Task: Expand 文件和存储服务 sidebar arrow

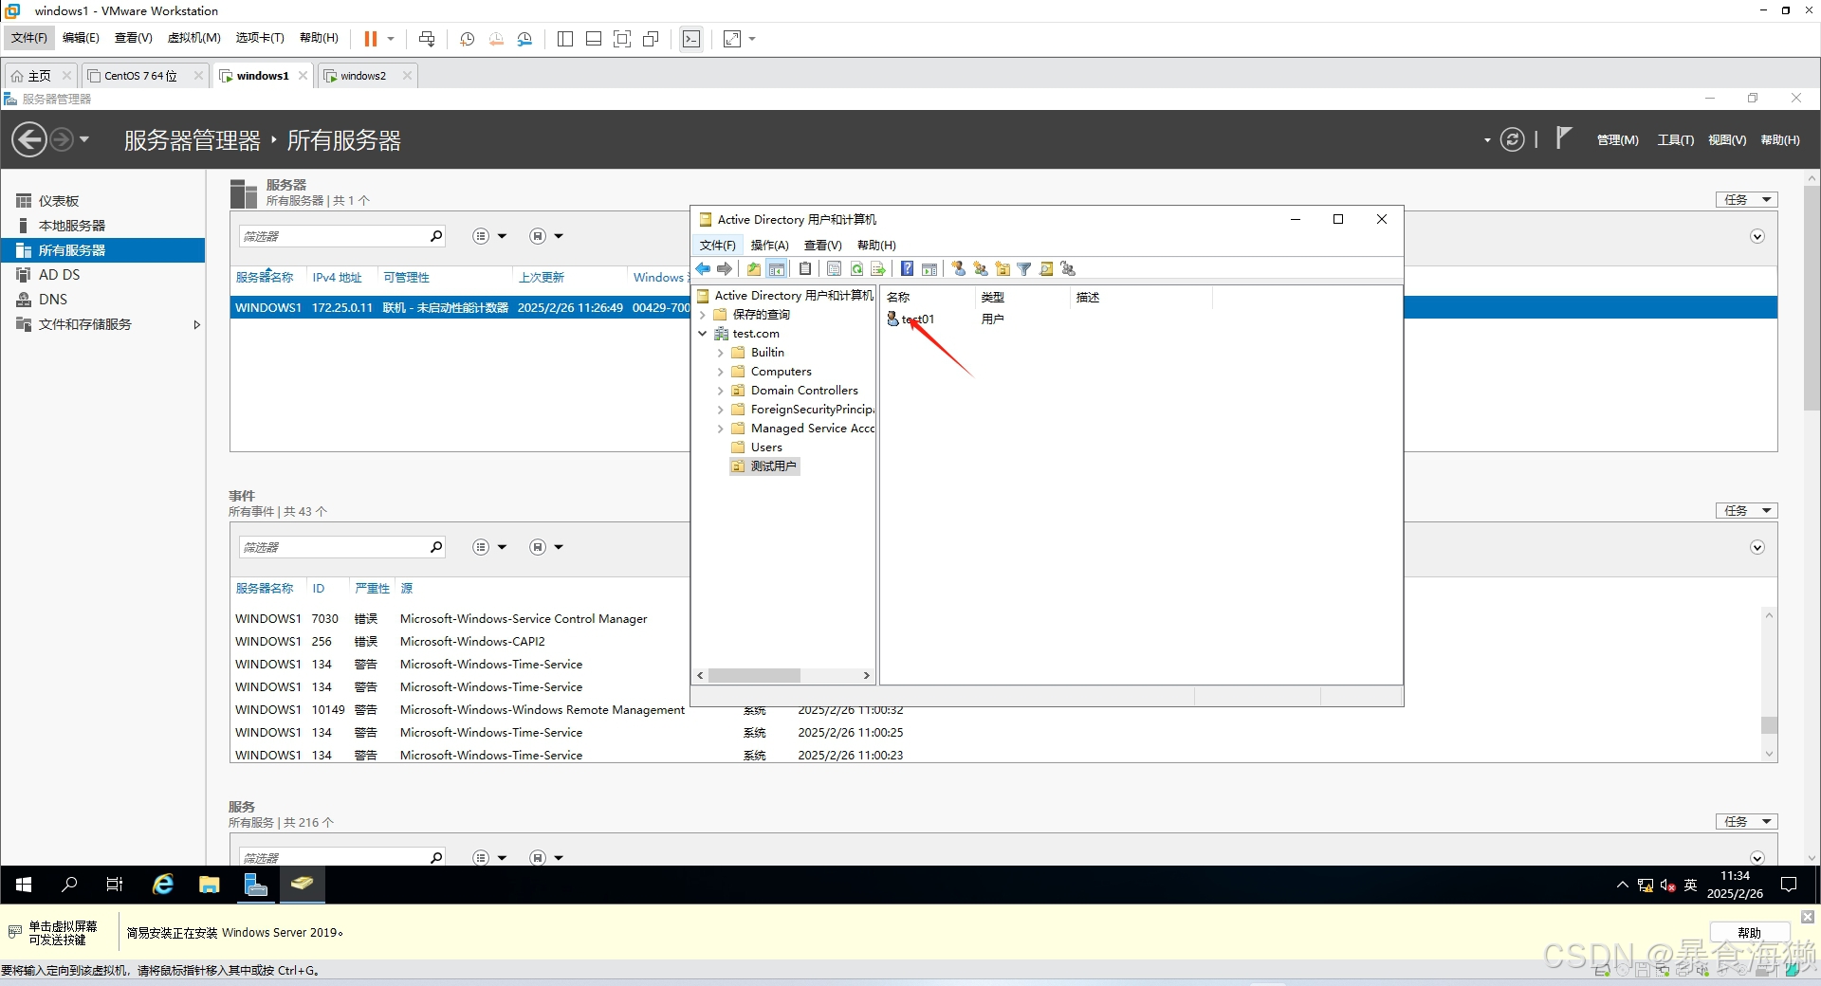Action: click(196, 324)
